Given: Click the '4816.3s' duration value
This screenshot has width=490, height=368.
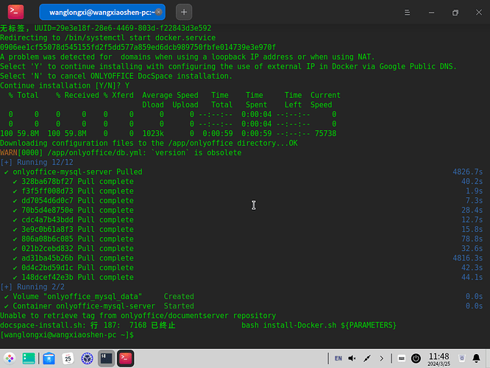Looking at the screenshot, I should 467,258.
